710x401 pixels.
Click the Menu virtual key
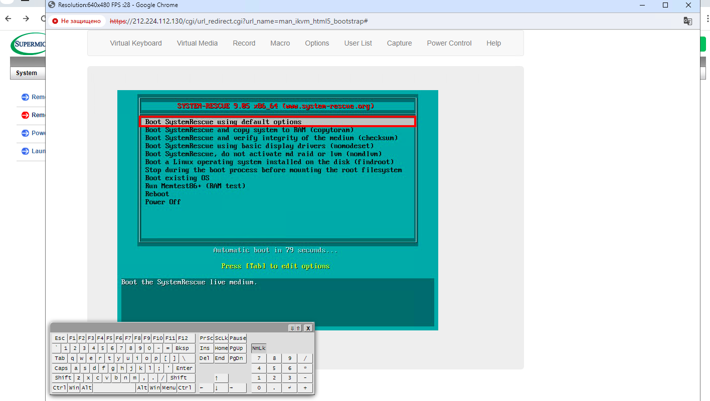[169, 388]
